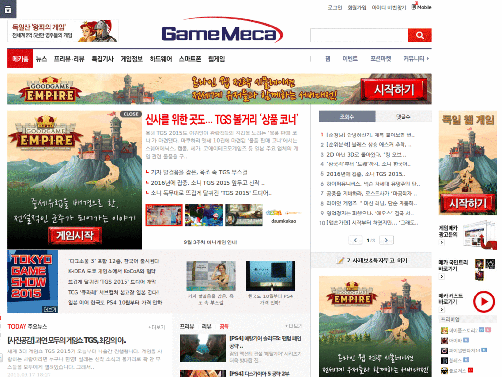
Task: Select the daumkakao thumbnail
Action: pyautogui.click(x=284, y=215)
